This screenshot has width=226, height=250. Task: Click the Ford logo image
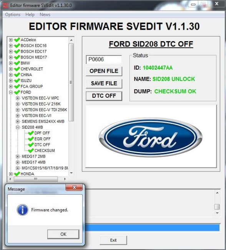tap(151, 137)
